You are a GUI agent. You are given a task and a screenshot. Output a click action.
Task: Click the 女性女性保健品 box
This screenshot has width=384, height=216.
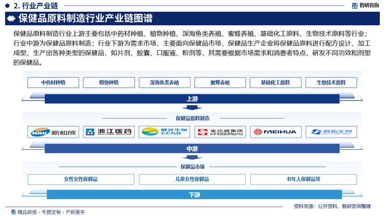pyautogui.click(x=81, y=179)
